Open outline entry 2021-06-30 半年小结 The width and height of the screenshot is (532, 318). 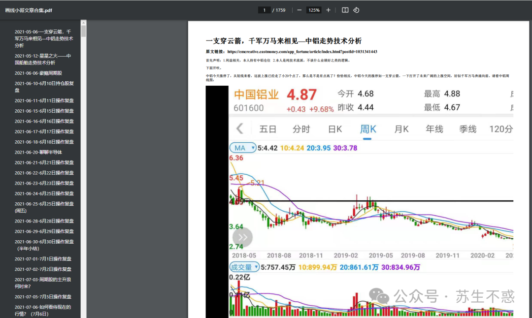44,245
